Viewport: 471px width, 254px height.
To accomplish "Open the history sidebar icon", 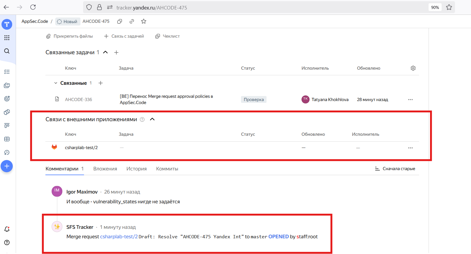I will pos(7,152).
